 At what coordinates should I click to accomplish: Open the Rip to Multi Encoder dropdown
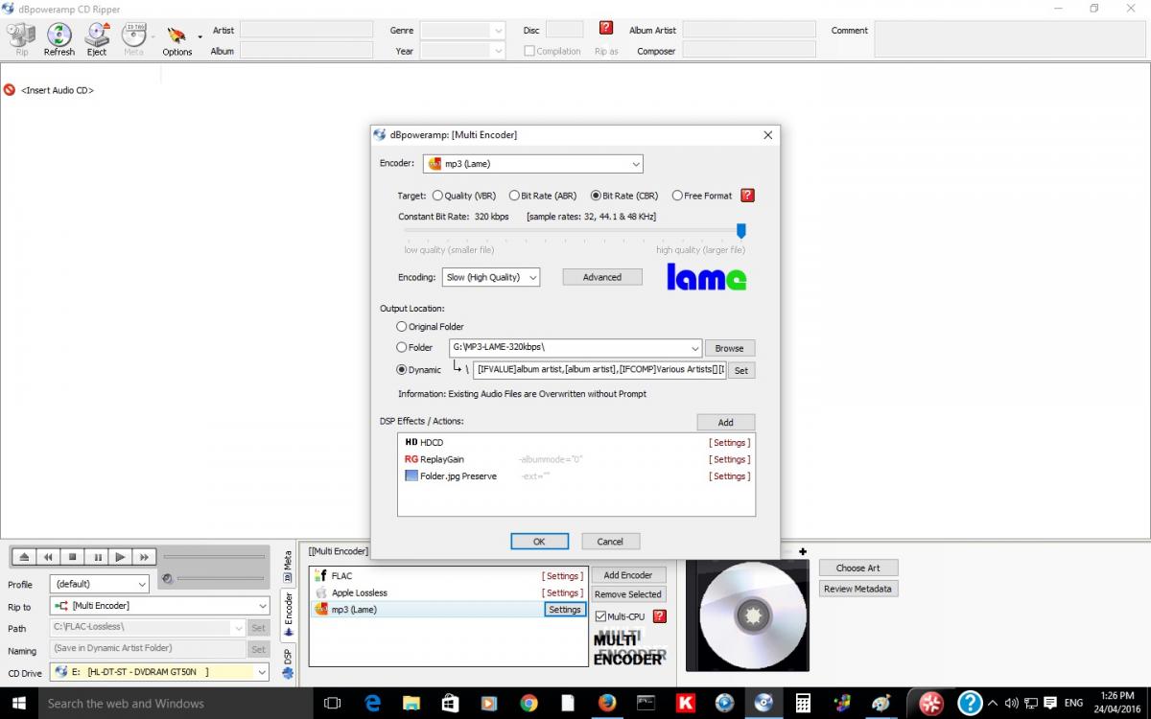click(160, 606)
